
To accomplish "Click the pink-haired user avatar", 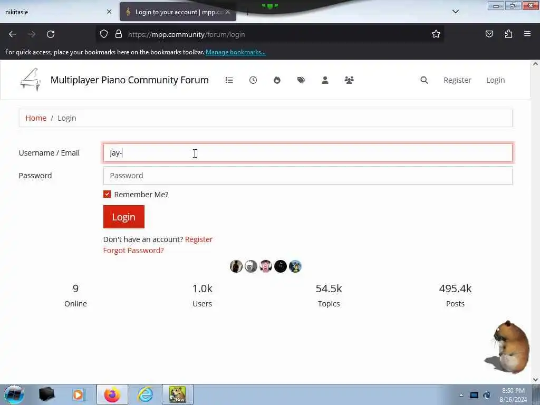I will click(266, 266).
